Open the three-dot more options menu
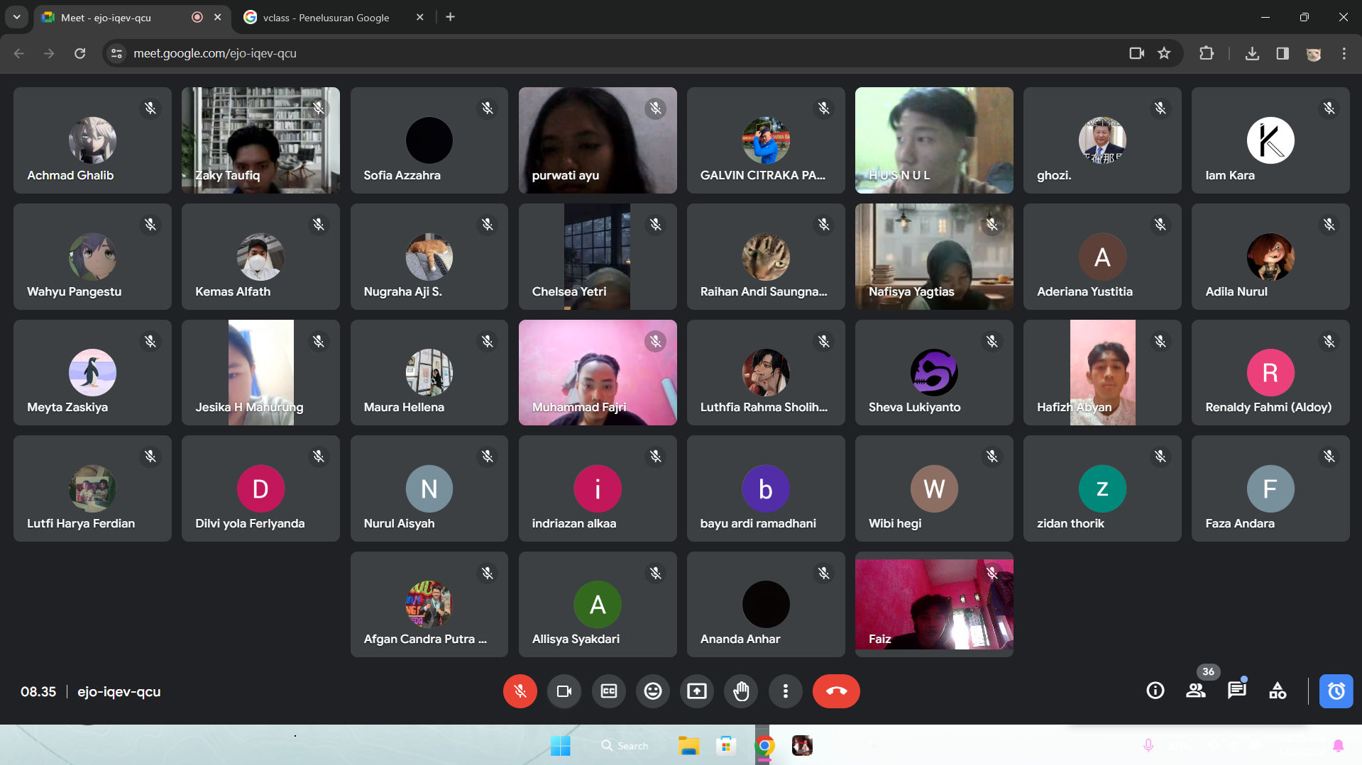This screenshot has width=1362, height=765. click(x=785, y=691)
